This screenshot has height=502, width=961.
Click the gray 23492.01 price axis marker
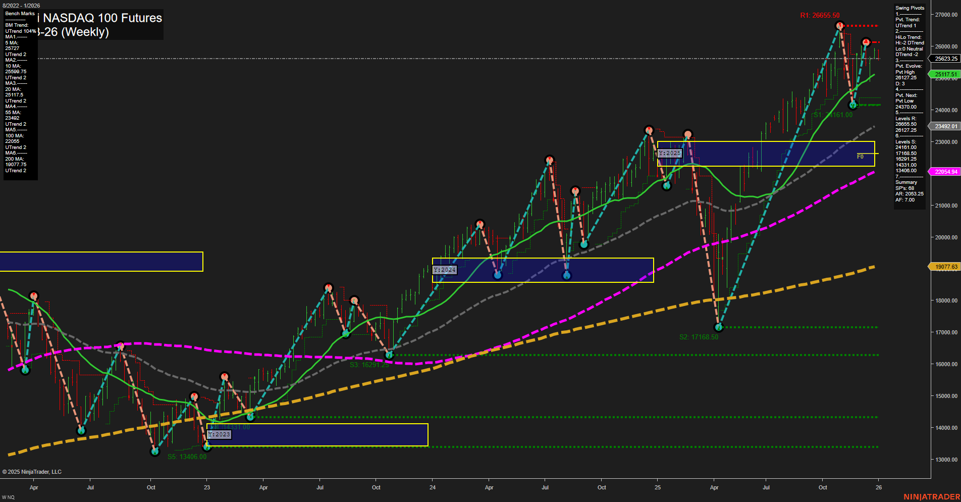click(x=945, y=126)
